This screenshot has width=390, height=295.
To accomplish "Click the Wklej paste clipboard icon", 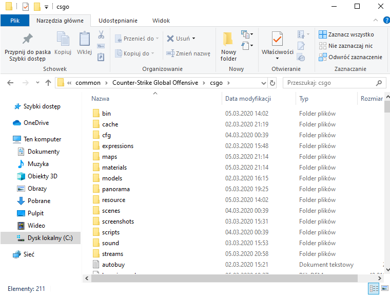I will pos(84,39).
